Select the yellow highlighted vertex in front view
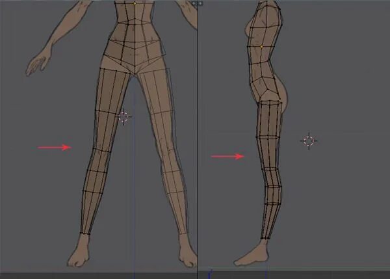 point(135,3)
